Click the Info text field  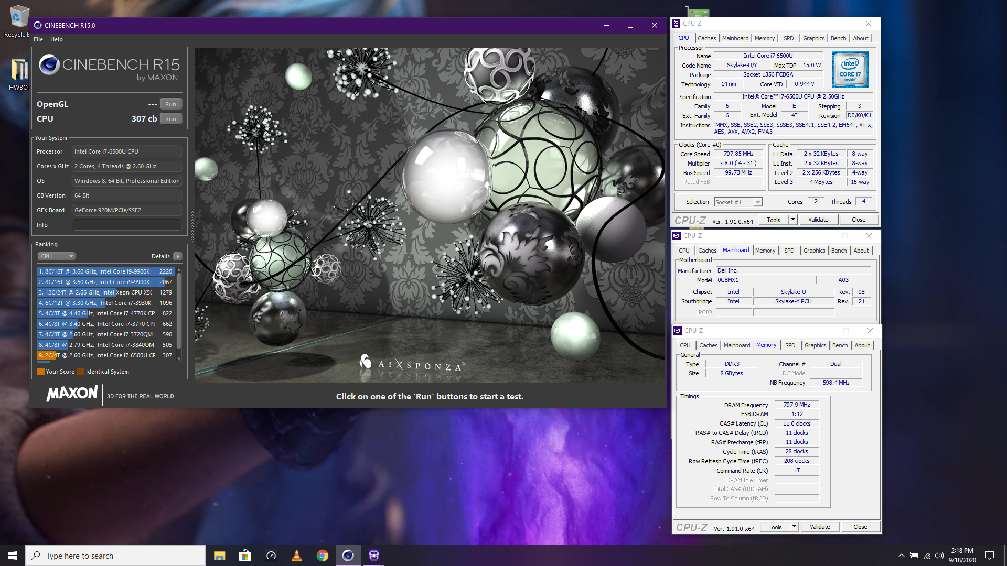(x=127, y=225)
